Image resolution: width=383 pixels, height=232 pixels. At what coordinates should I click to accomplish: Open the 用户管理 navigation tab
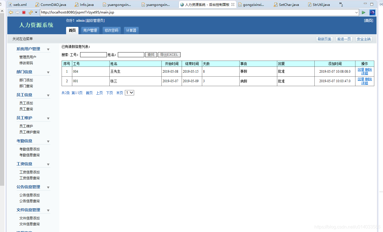(90, 30)
